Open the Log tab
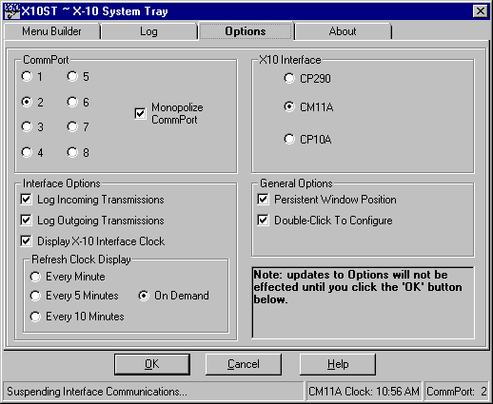This screenshot has height=404, width=493. 148,31
